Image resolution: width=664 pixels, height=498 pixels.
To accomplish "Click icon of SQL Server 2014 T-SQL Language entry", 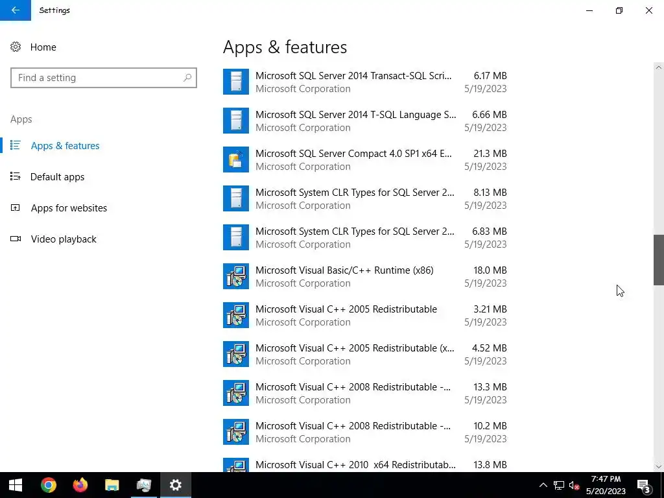I will click(236, 121).
